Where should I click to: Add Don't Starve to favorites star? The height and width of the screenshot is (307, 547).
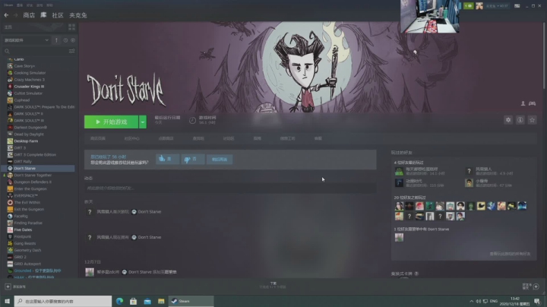(x=532, y=120)
